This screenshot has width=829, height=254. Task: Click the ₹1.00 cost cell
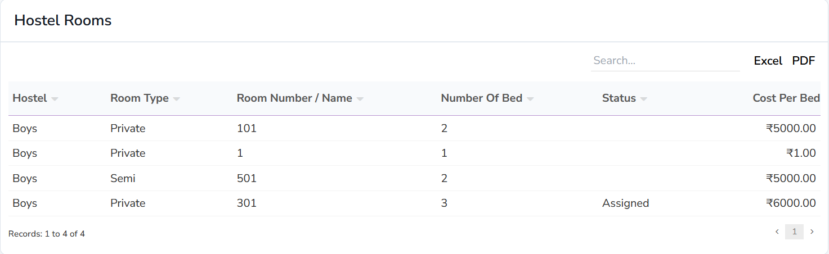pos(801,153)
